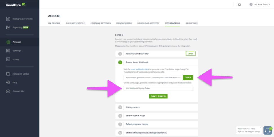Expand Select default product package step

pyautogui.click(x=157, y=132)
